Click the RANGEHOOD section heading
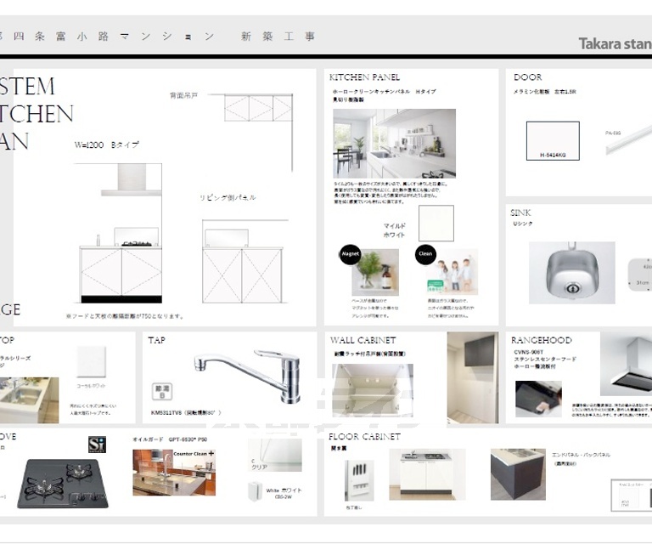This screenshot has height=544, width=652. pyautogui.click(x=542, y=341)
